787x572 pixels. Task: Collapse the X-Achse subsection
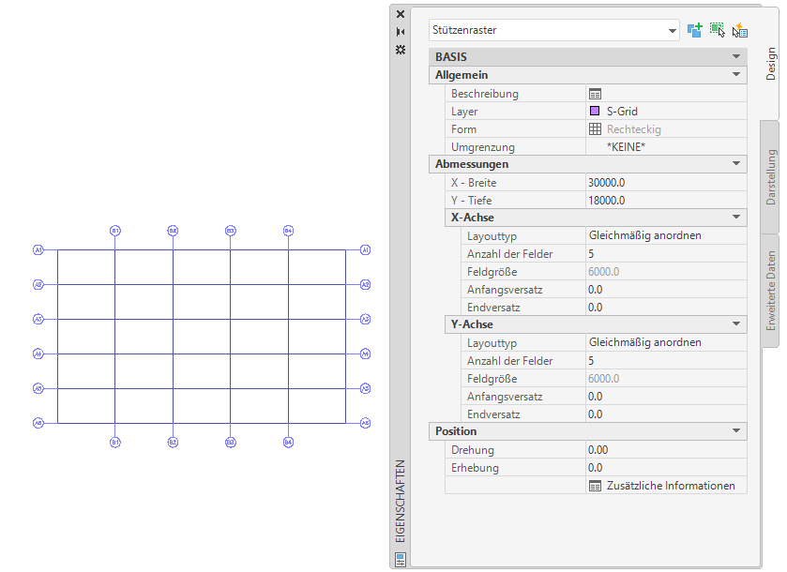737,218
